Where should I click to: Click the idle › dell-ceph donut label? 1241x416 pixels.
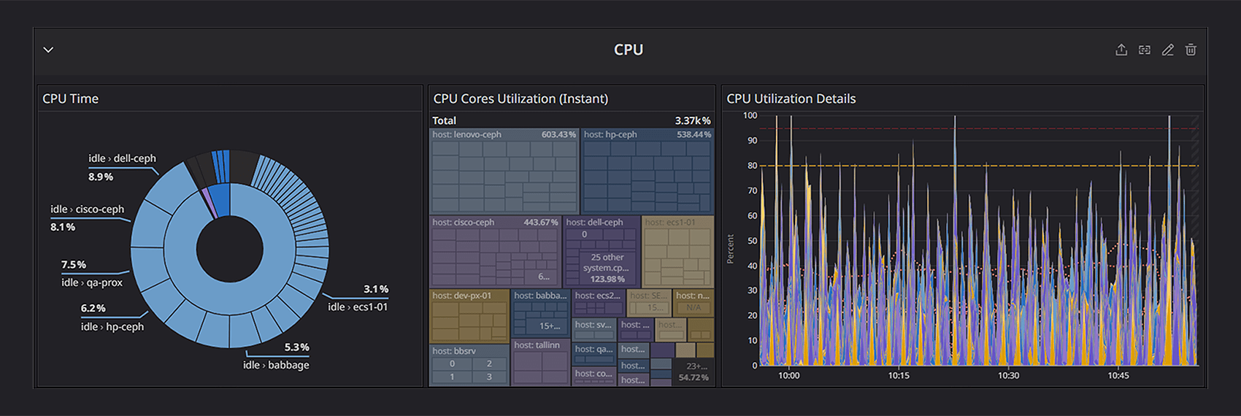pos(122,158)
